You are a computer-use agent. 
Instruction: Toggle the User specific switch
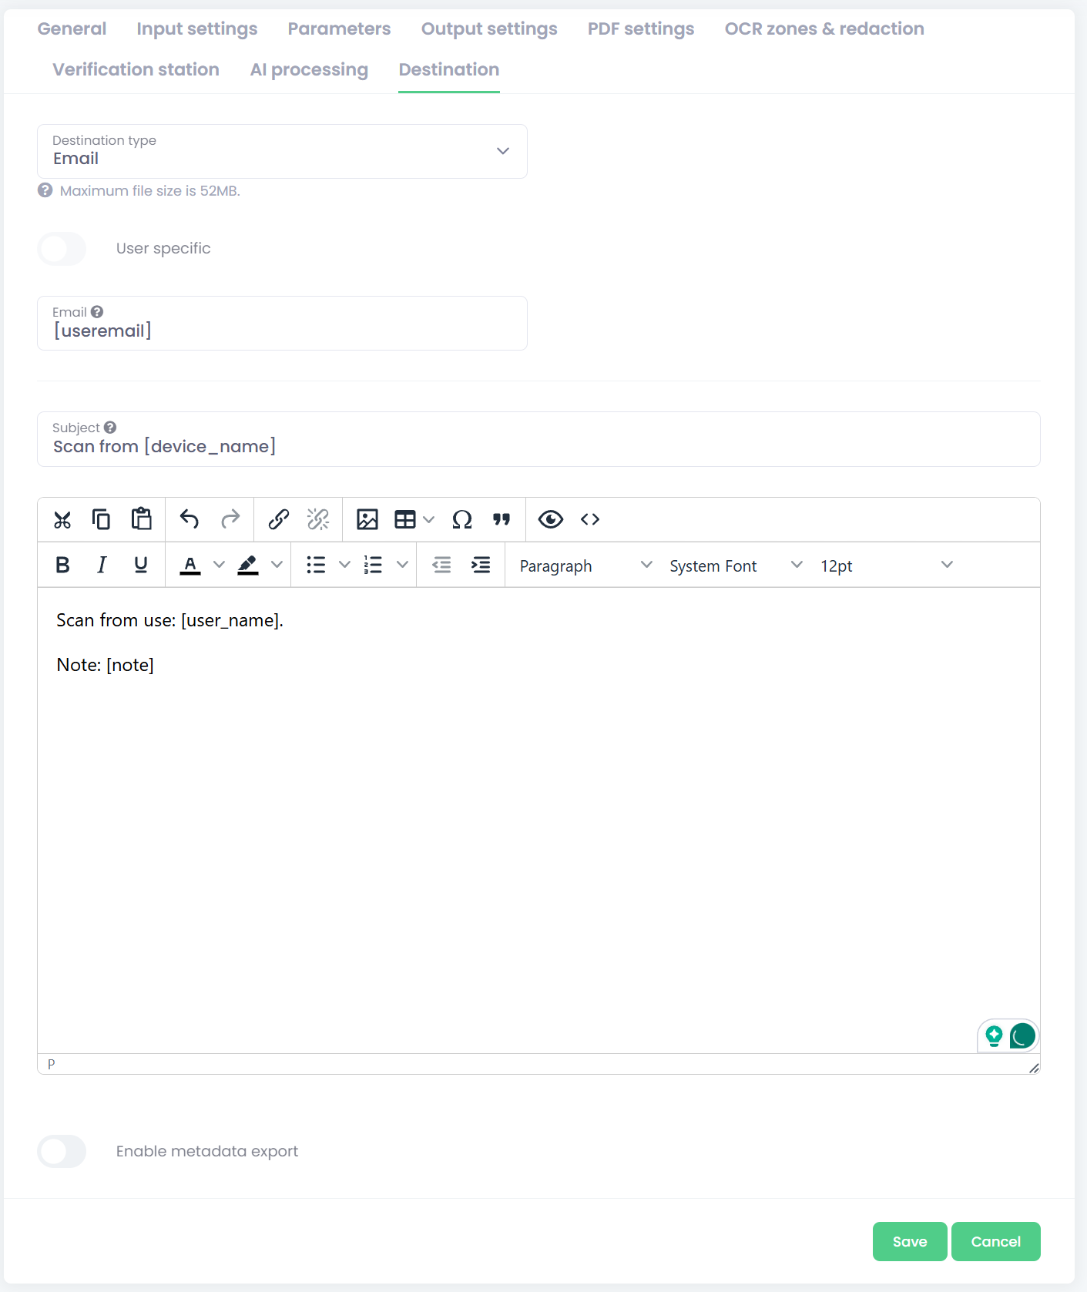62,249
